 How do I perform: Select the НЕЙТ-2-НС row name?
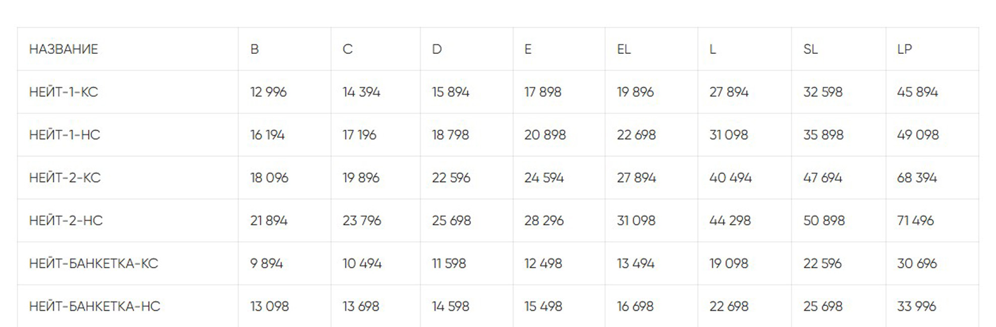click(66, 220)
